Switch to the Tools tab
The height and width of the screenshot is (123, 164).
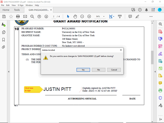tap(17, 10)
